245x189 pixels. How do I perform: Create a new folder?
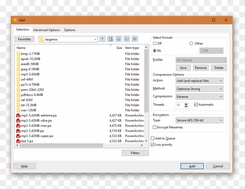tap(111, 39)
